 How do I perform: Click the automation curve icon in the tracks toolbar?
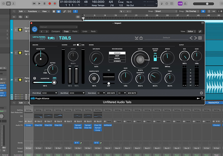pos(64,11)
